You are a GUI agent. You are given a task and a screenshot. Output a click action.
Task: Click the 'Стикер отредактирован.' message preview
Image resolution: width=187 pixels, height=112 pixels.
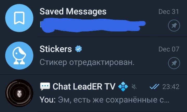click(87, 62)
